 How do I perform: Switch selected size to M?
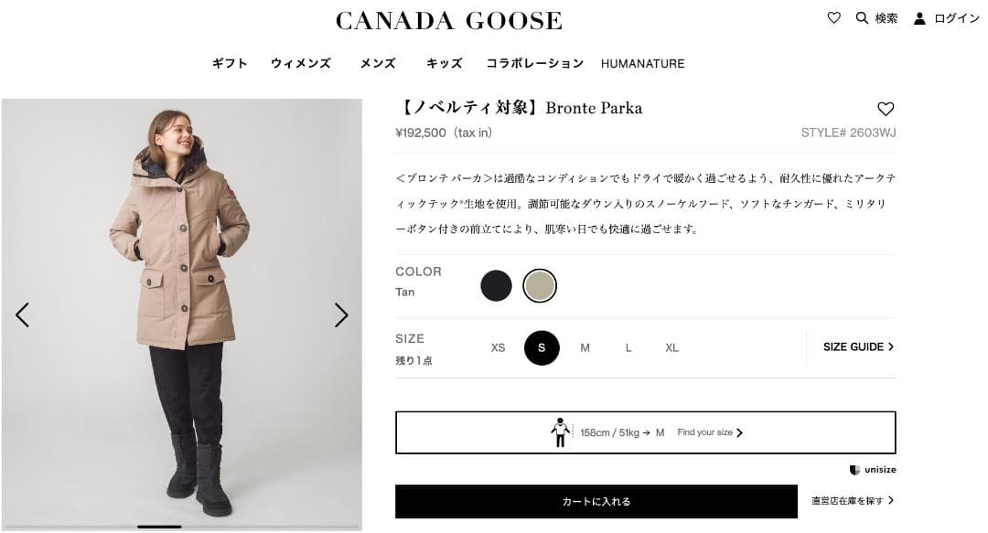pyautogui.click(x=585, y=348)
